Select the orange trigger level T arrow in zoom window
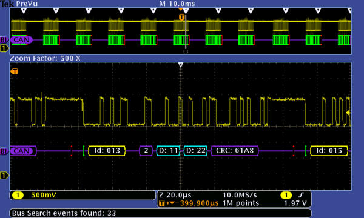Viewport: 364px width, 218px height. [14, 71]
